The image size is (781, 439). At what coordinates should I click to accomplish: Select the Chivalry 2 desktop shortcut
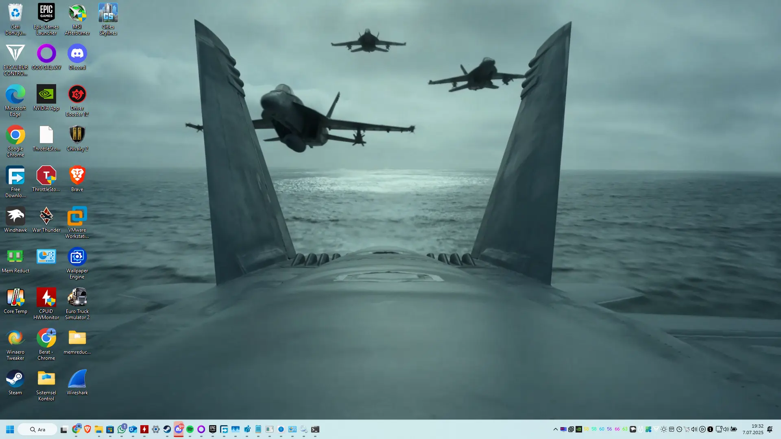pos(77,138)
